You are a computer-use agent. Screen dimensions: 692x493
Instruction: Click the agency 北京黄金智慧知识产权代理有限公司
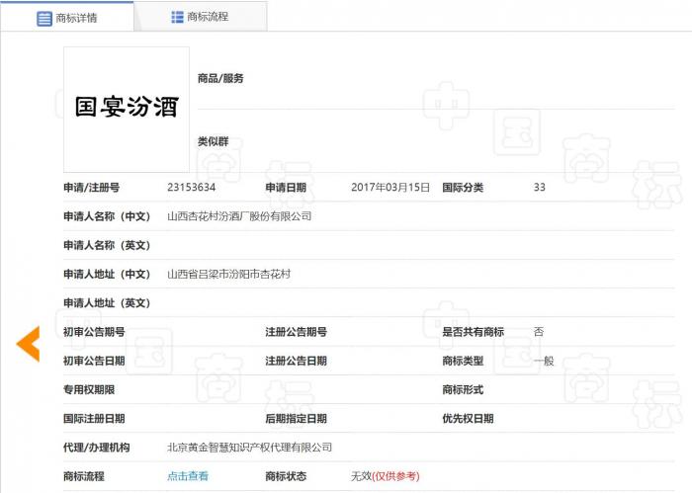pyautogui.click(x=249, y=448)
